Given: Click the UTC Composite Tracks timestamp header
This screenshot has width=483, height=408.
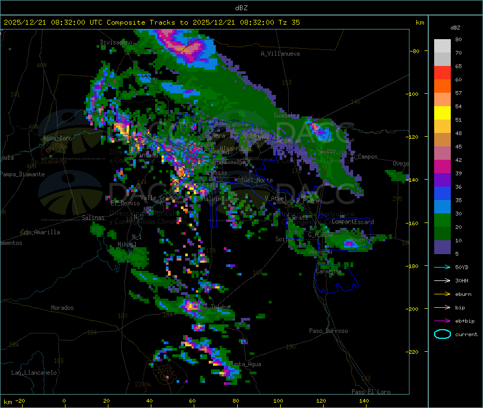Looking at the screenshot, I should click(x=151, y=23).
